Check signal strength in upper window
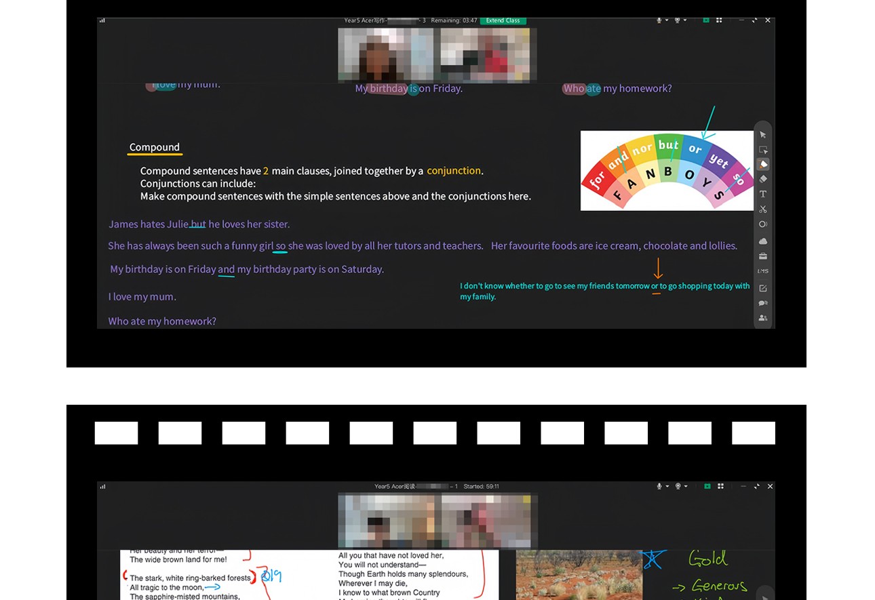Screen dimensions: 875x600 pos(102,21)
